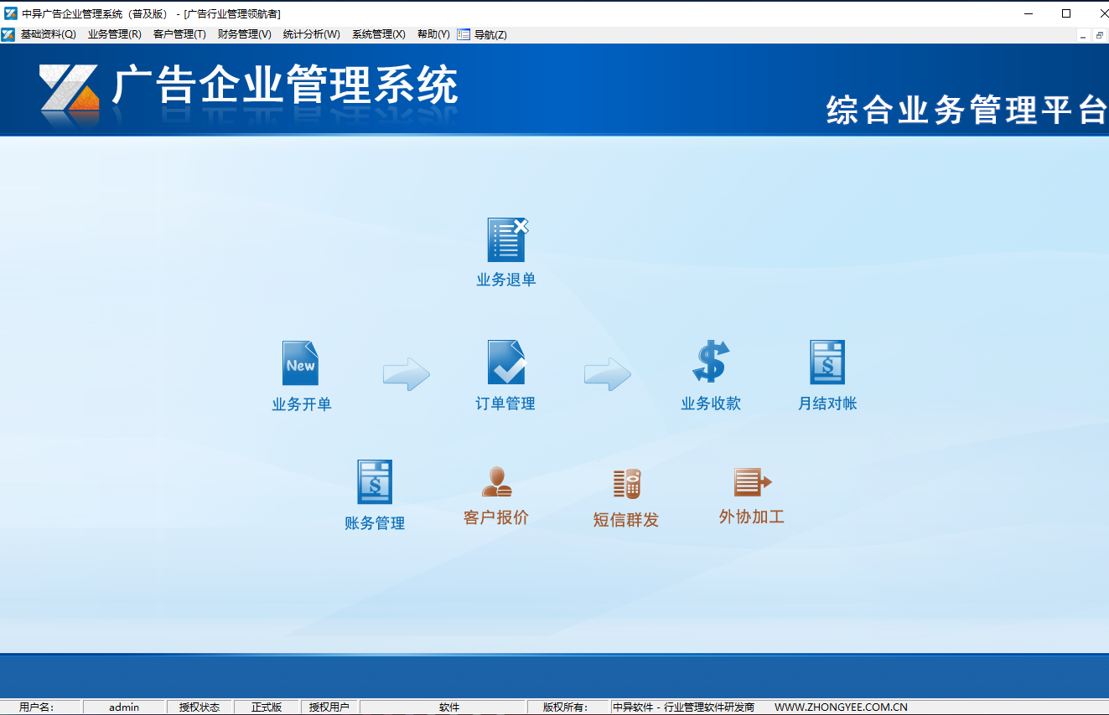Click the 订单管理 label
The width and height of the screenshot is (1109, 715).
tap(505, 404)
